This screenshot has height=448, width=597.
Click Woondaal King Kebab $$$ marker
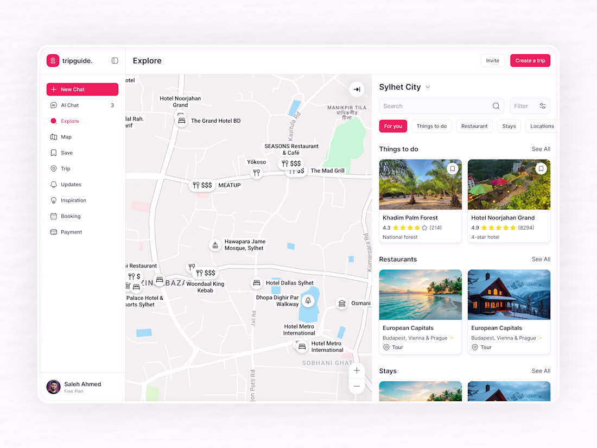click(x=205, y=273)
